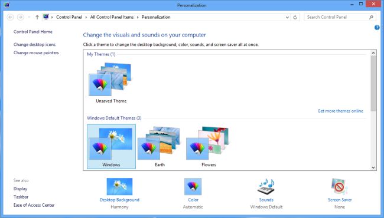
Task: Click the theme list scrollbar thumb
Action: pyautogui.click(x=373, y=84)
